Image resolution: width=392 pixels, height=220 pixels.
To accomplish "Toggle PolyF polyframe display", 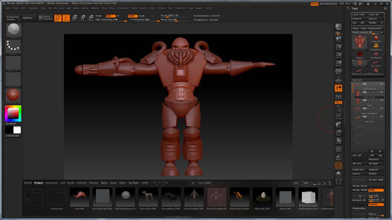I will point(338,149).
